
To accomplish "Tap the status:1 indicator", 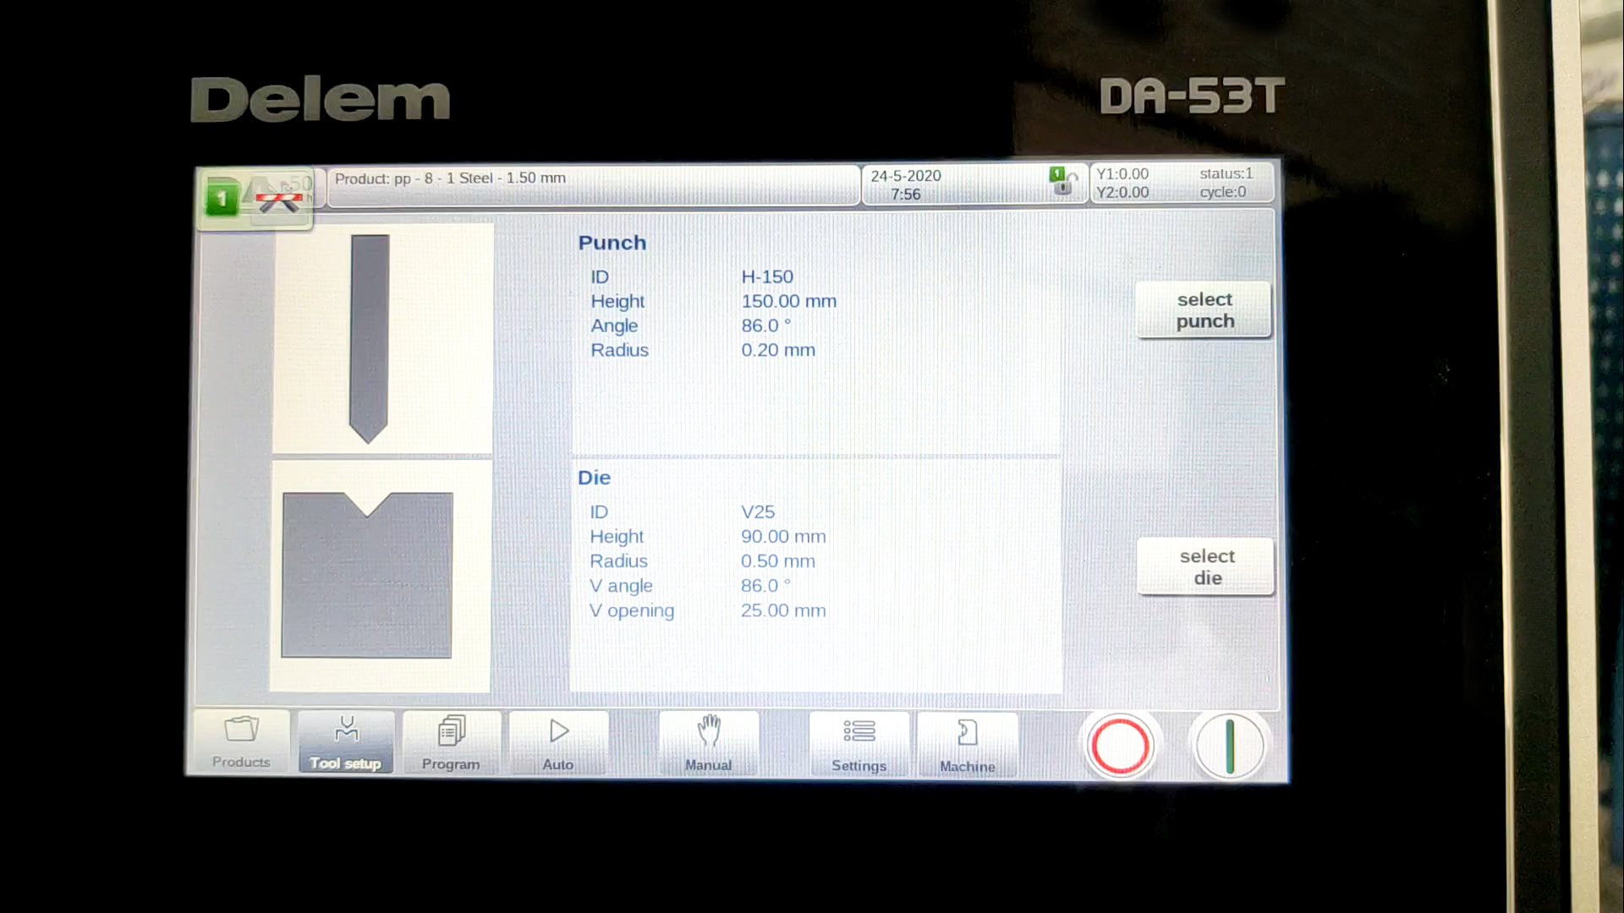I will 1226,174.
